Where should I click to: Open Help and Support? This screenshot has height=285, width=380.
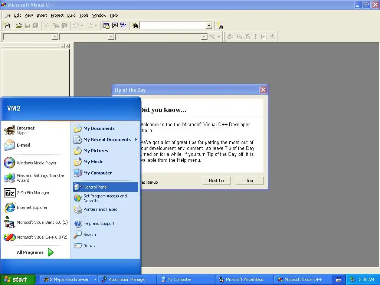pyautogui.click(x=105, y=223)
